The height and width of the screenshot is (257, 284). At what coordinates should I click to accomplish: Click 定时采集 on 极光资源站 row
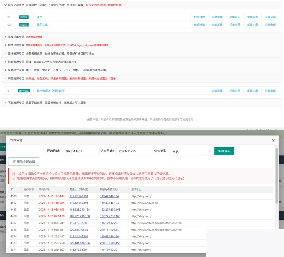coord(217,91)
